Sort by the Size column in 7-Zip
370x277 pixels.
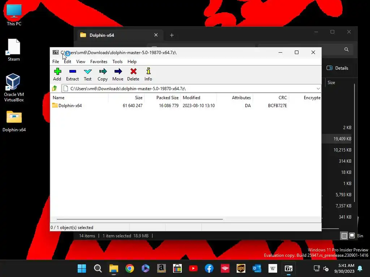coord(126,97)
